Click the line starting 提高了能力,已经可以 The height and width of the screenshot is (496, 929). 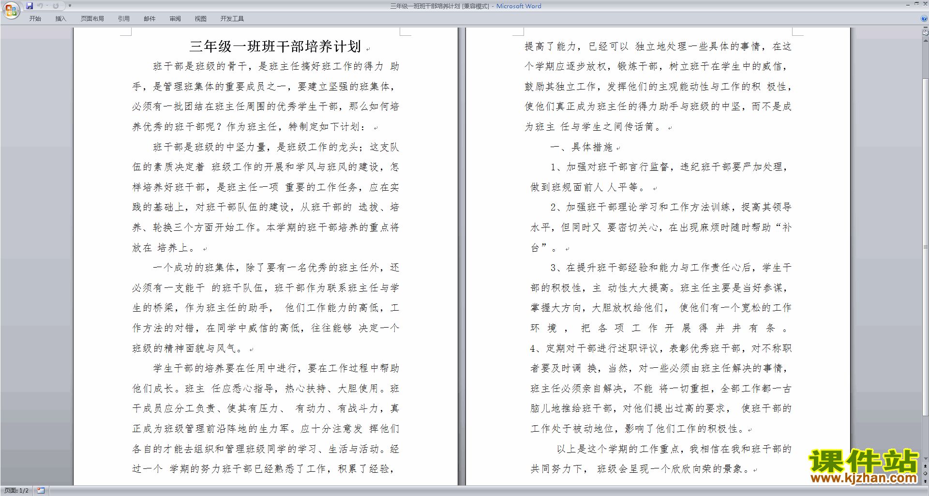click(658, 46)
